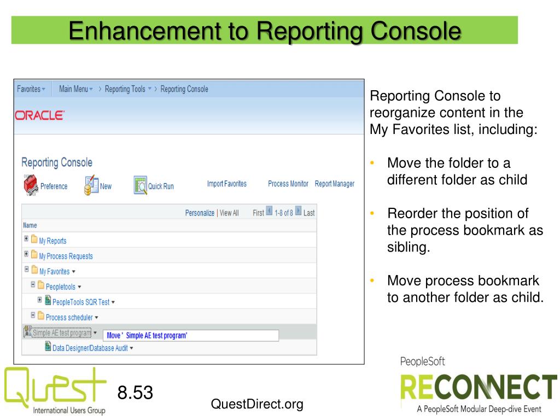Select My Favorites folder link

(55, 272)
